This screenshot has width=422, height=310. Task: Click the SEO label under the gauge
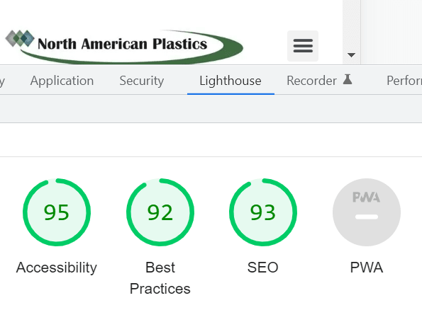click(263, 268)
